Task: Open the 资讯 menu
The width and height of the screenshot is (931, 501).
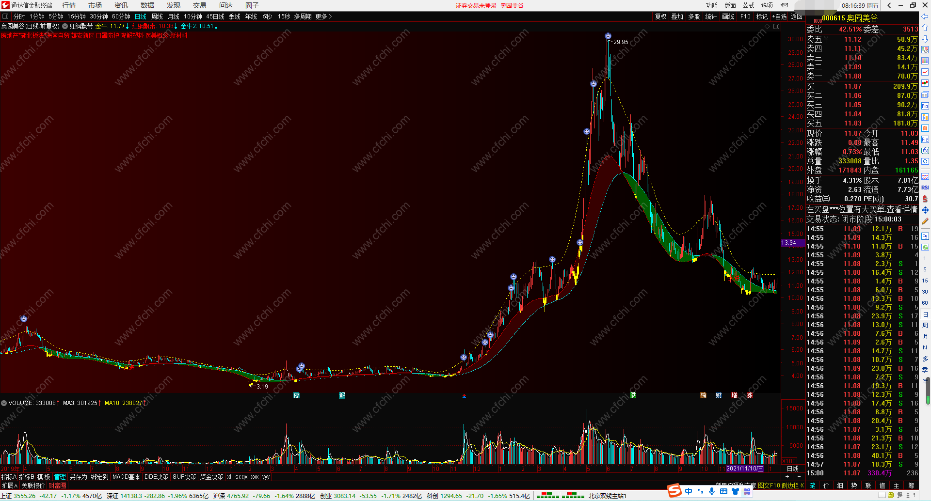Action: pos(121,5)
